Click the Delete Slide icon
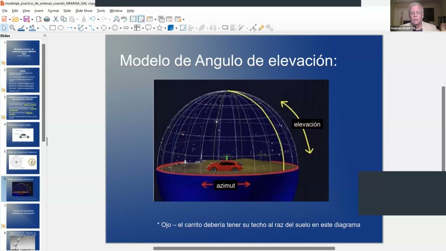The width and height of the screenshot is (446, 251). point(170,19)
